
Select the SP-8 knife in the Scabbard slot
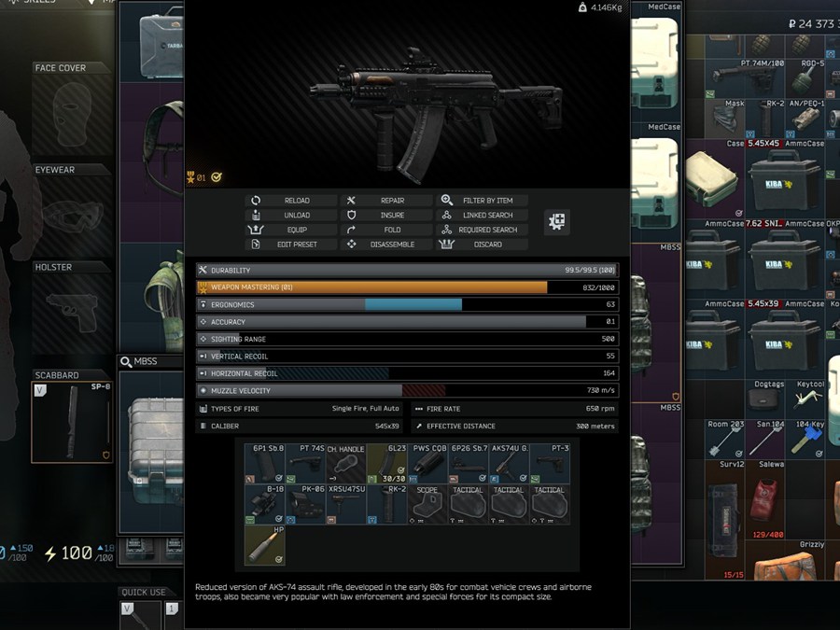72,422
